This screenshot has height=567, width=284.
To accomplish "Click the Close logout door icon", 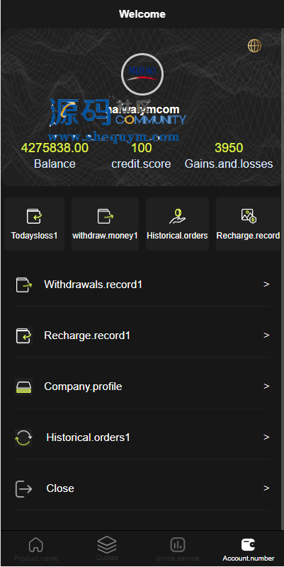I will [24, 488].
